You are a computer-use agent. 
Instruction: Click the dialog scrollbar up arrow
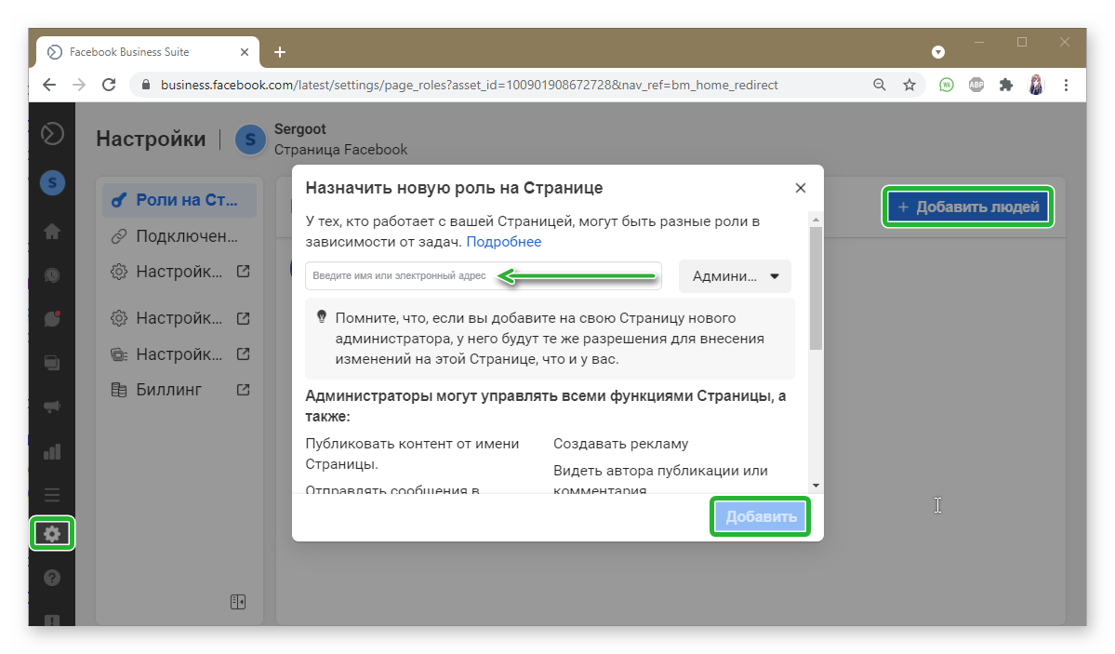point(816,220)
